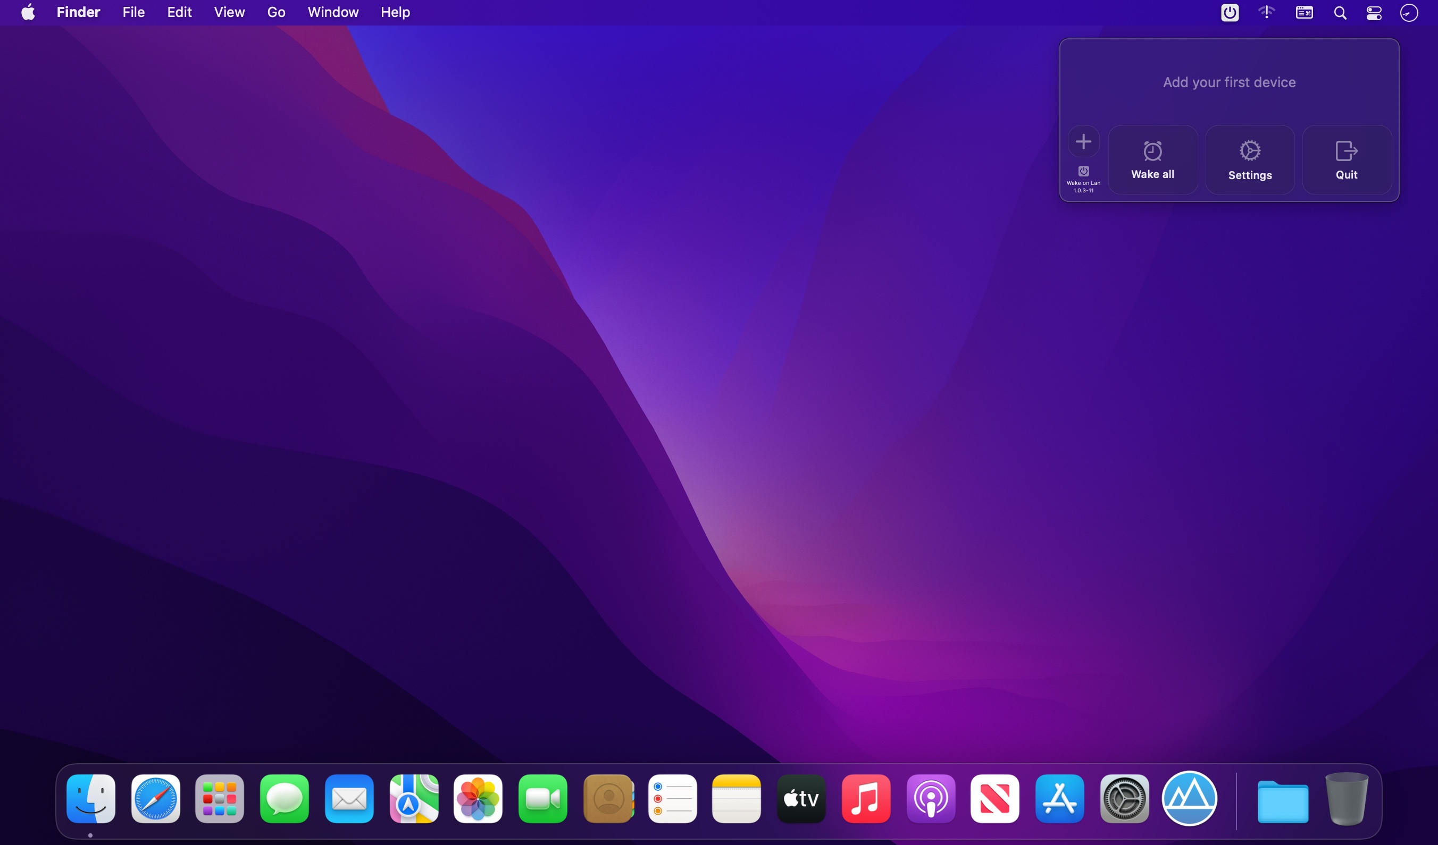Open Notes from the dock

(737, 799)
